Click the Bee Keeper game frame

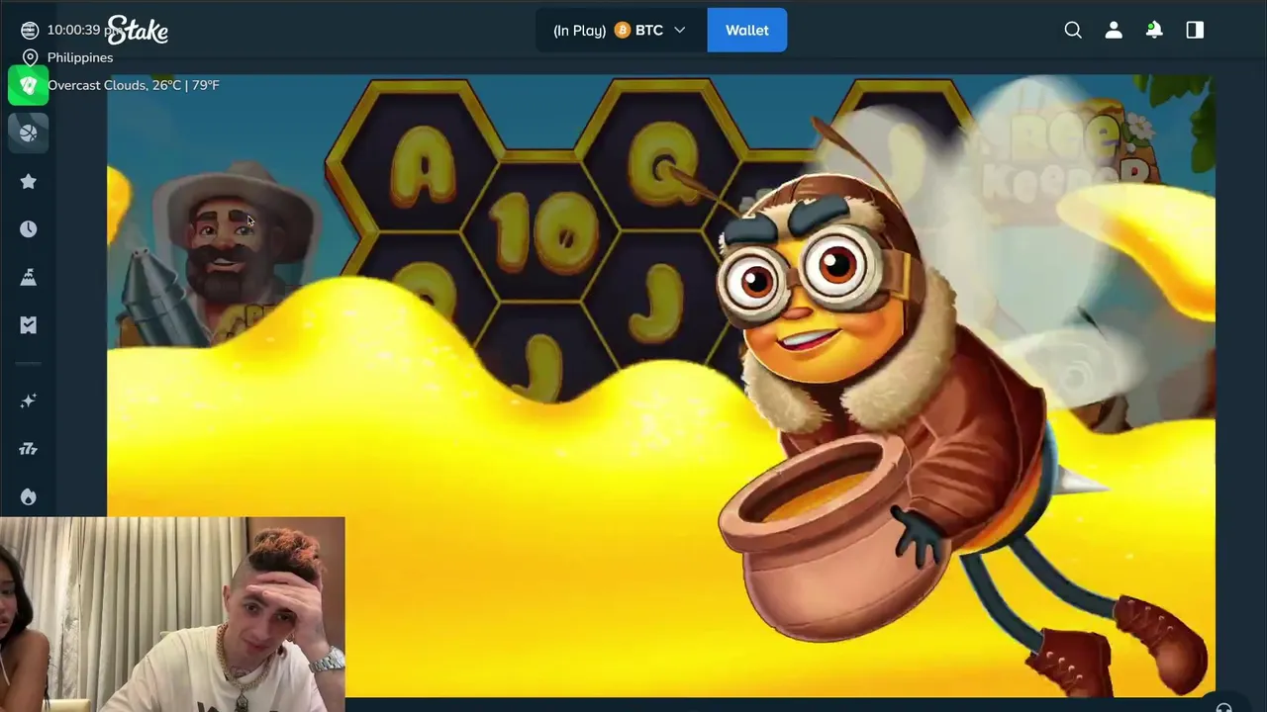coord(661,386)
